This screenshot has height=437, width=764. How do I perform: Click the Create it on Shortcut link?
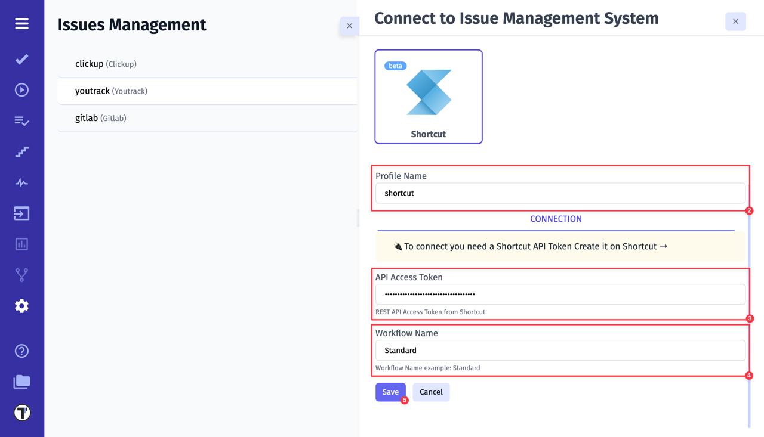(x=621, y=246)
